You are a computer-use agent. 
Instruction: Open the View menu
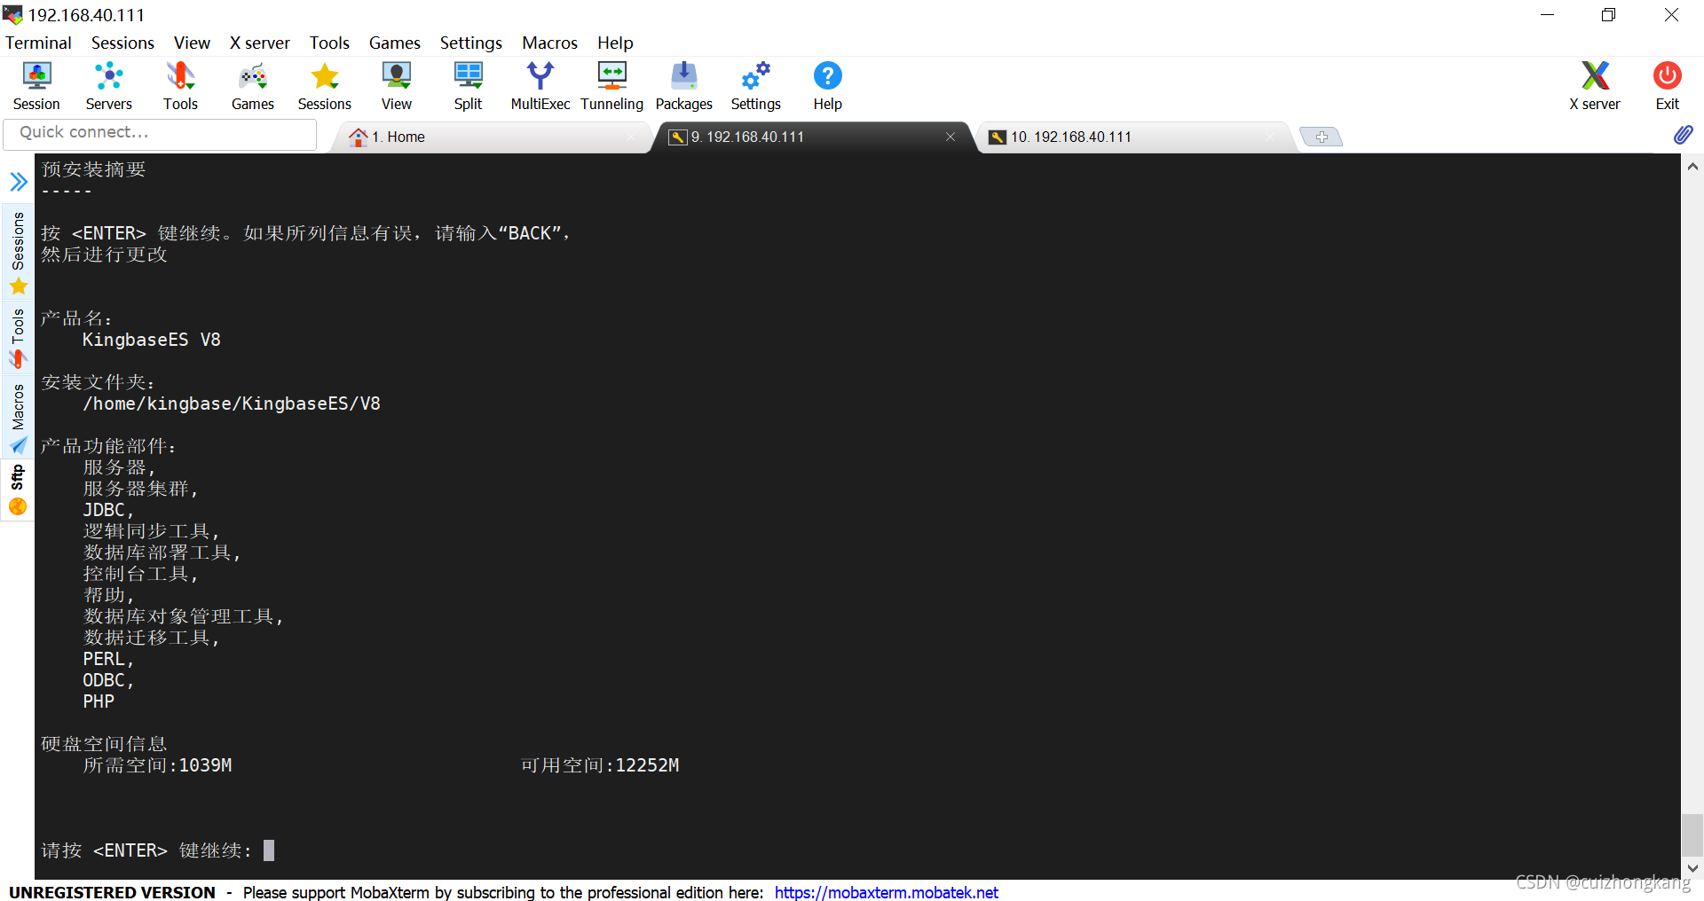(x=192, y=43)
